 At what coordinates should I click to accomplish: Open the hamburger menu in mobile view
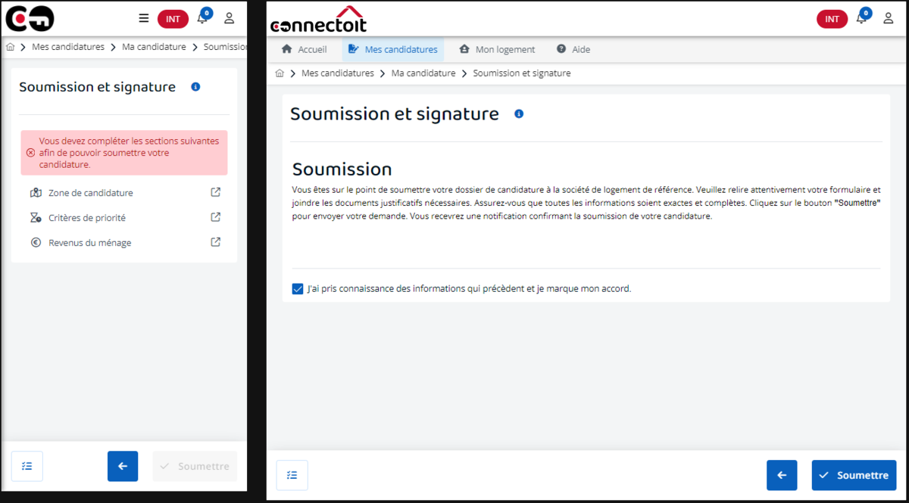coord(144,19)
